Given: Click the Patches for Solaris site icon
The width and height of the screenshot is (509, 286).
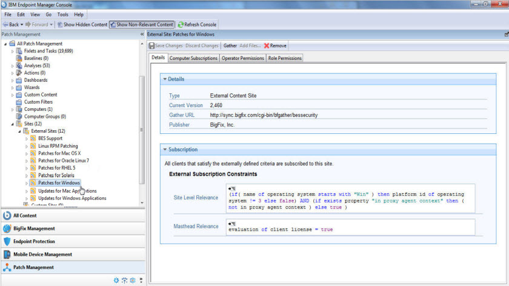Looking at the screenshot, I should pyautogui.click(x=33, y=175).
